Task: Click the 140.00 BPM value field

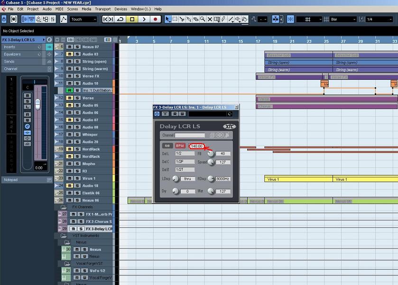Action: 197,146
